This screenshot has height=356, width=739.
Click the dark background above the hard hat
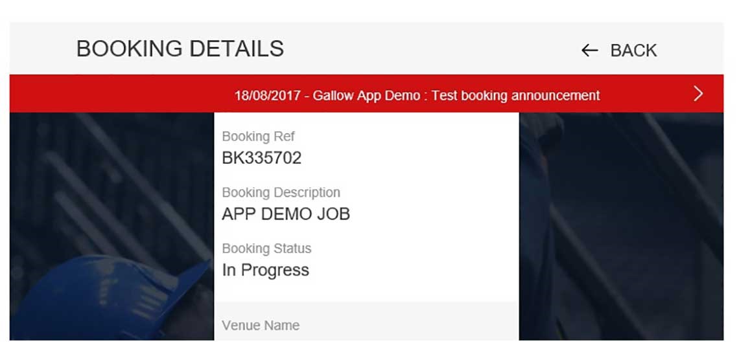pyautogui.click(x=110, y=181)
